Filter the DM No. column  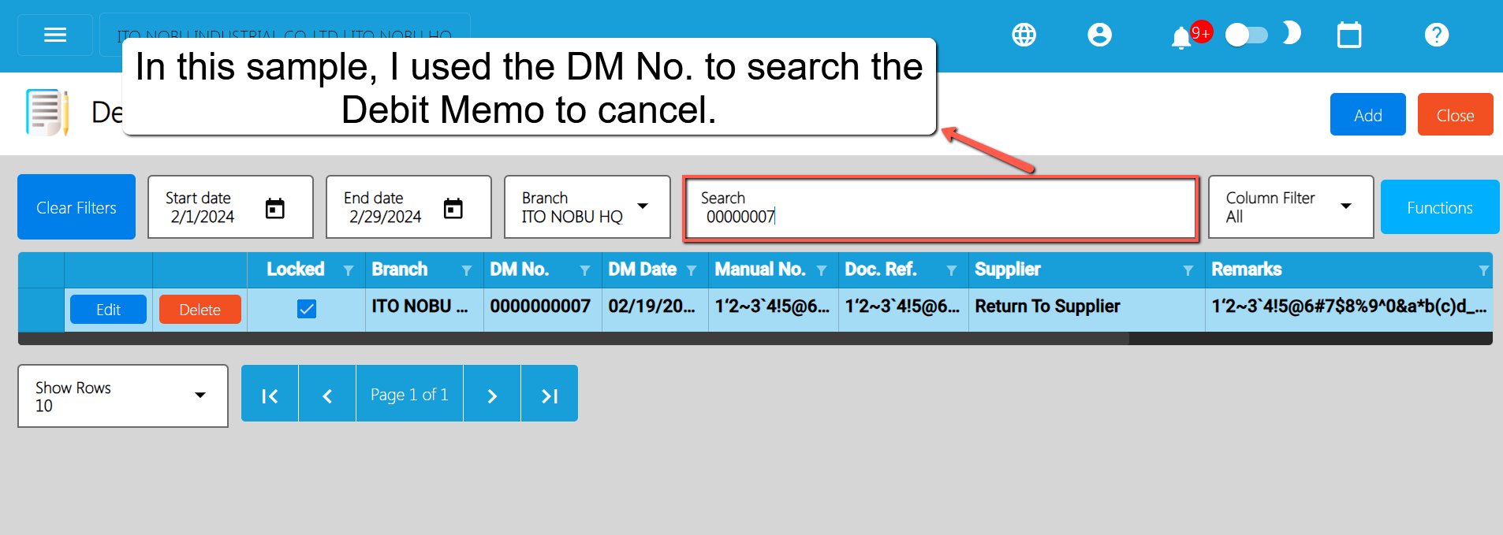tap(585, 270)
